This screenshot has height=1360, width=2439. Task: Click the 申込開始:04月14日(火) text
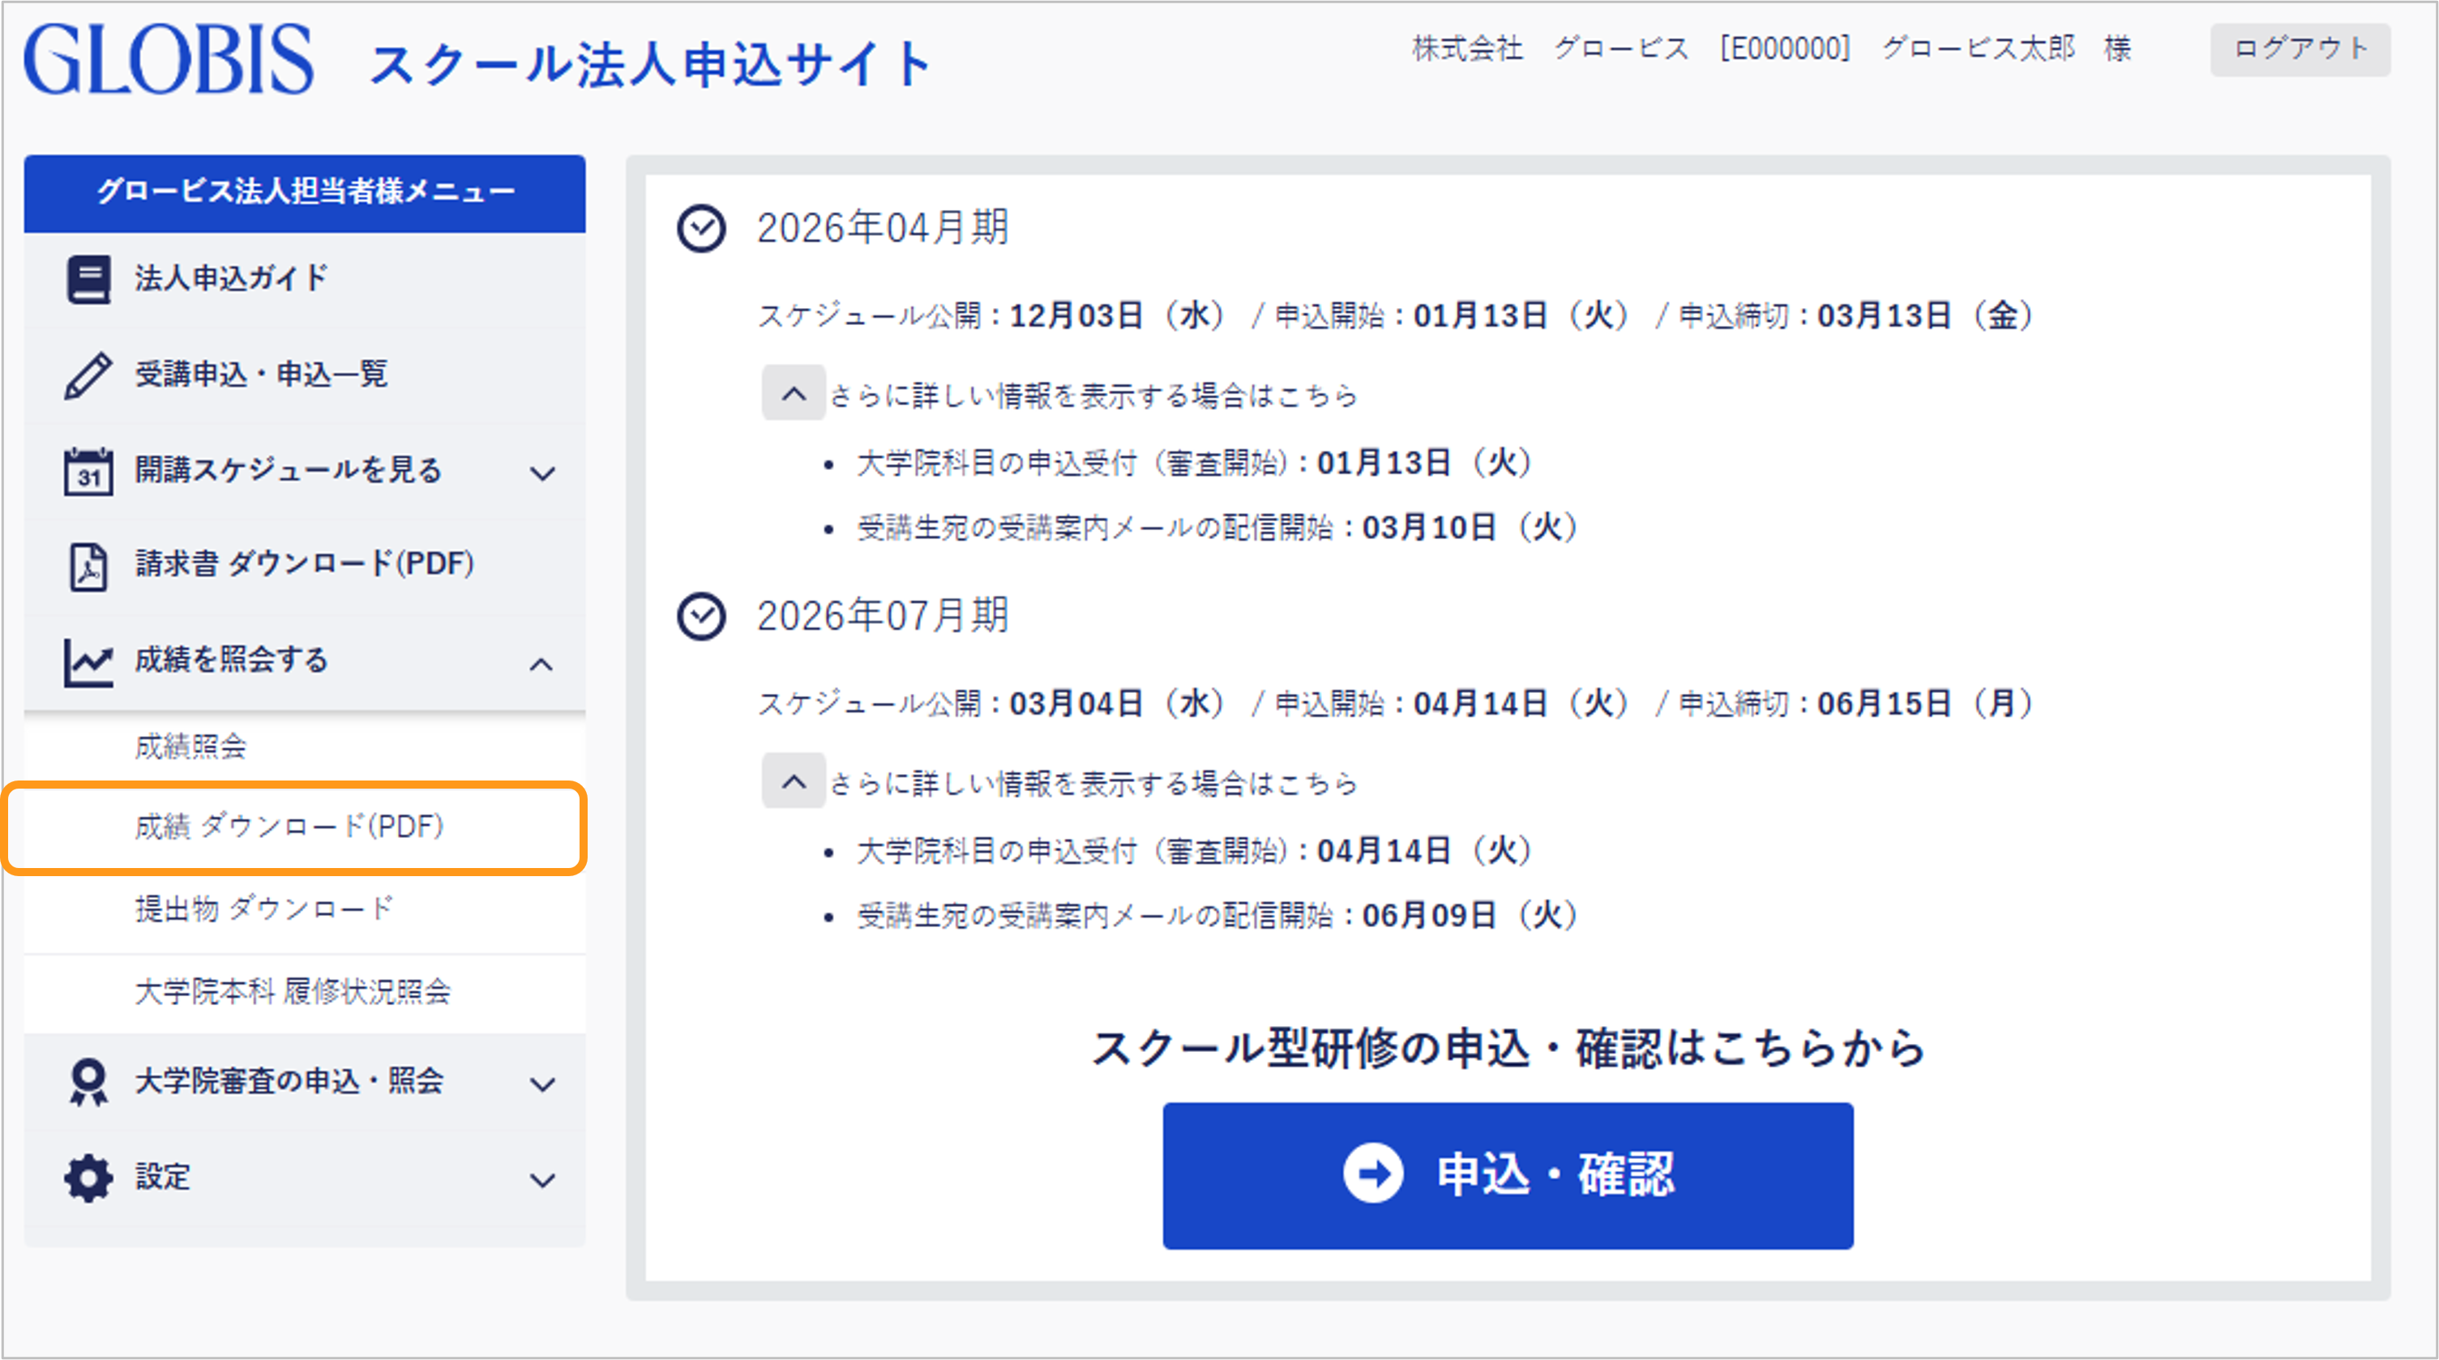[1452, 704]
